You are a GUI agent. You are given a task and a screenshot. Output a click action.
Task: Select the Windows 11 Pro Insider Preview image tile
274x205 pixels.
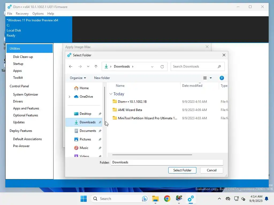[39, 29]
